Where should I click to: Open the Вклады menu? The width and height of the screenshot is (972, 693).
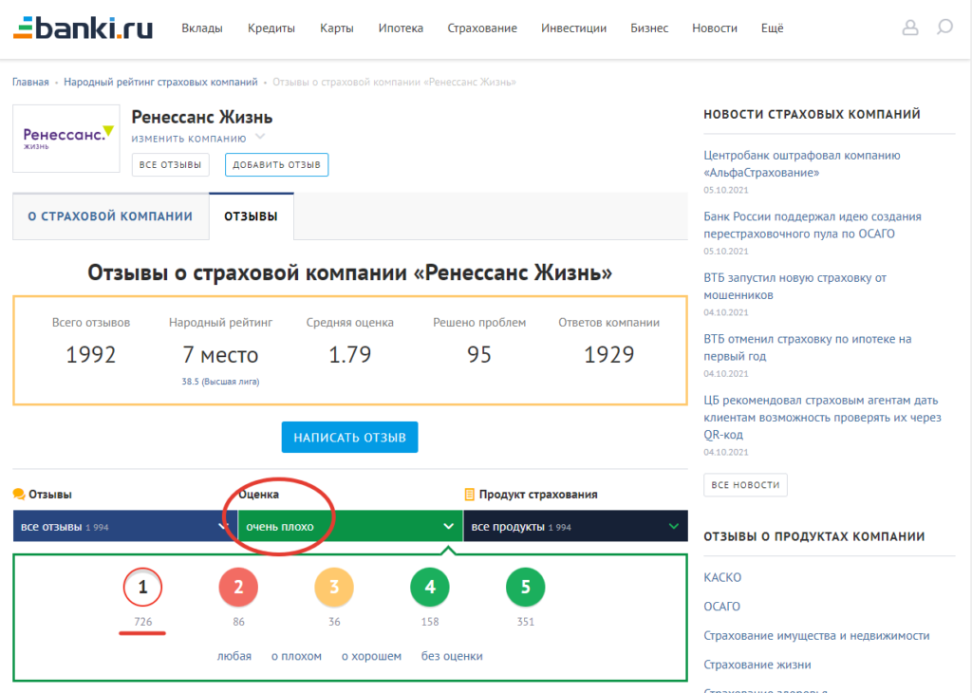coord(201,28)
